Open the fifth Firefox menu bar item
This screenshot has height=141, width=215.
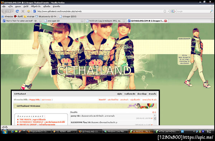coord(35,6)
